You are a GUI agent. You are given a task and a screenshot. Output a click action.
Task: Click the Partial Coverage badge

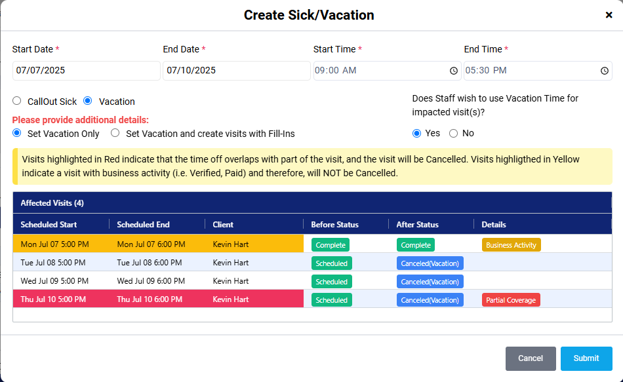[511, 300]
